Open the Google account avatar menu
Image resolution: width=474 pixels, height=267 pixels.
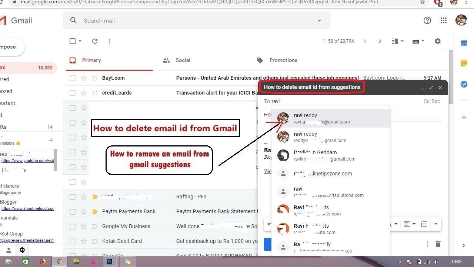click(461, 20)
